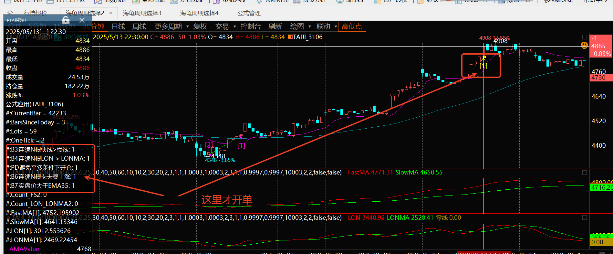This screenshot has width=613, height=254.
Task: Click the magenta [1] marker near 4348 low
Action: point(209,144)
